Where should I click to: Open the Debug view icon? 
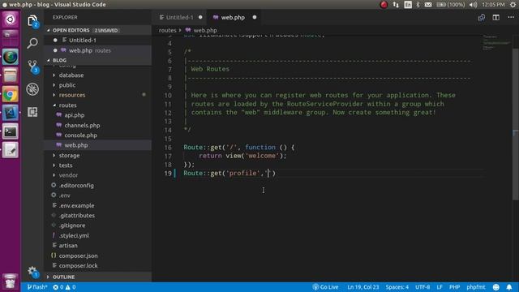(x=32, y=89)
